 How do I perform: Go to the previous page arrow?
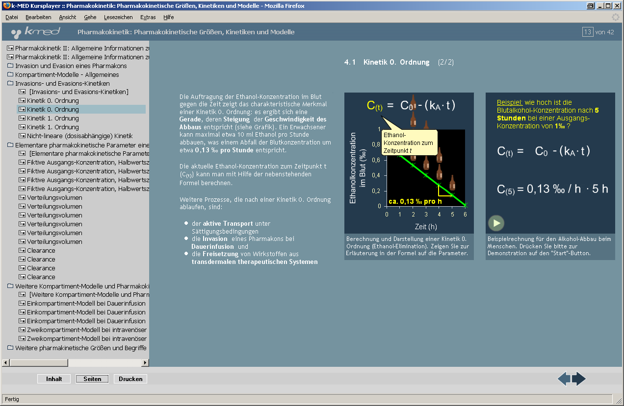pos(564,379)
